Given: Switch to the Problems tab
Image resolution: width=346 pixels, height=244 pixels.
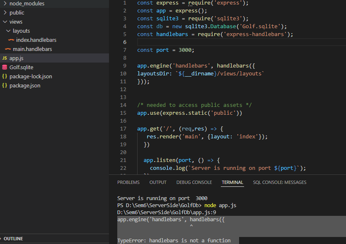Looking at the screenshot, I should click(128, 182).
